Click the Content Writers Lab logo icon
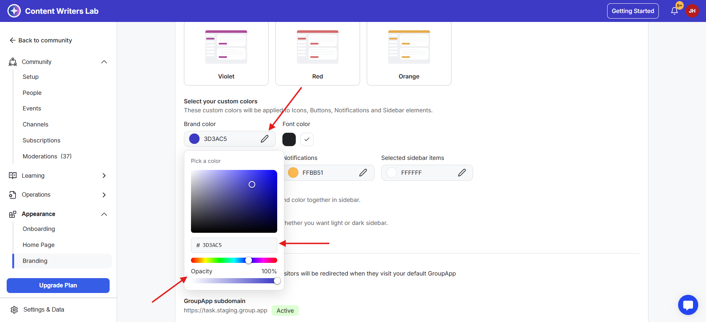This screenshot has height=322, width=706. coord(14,11)
